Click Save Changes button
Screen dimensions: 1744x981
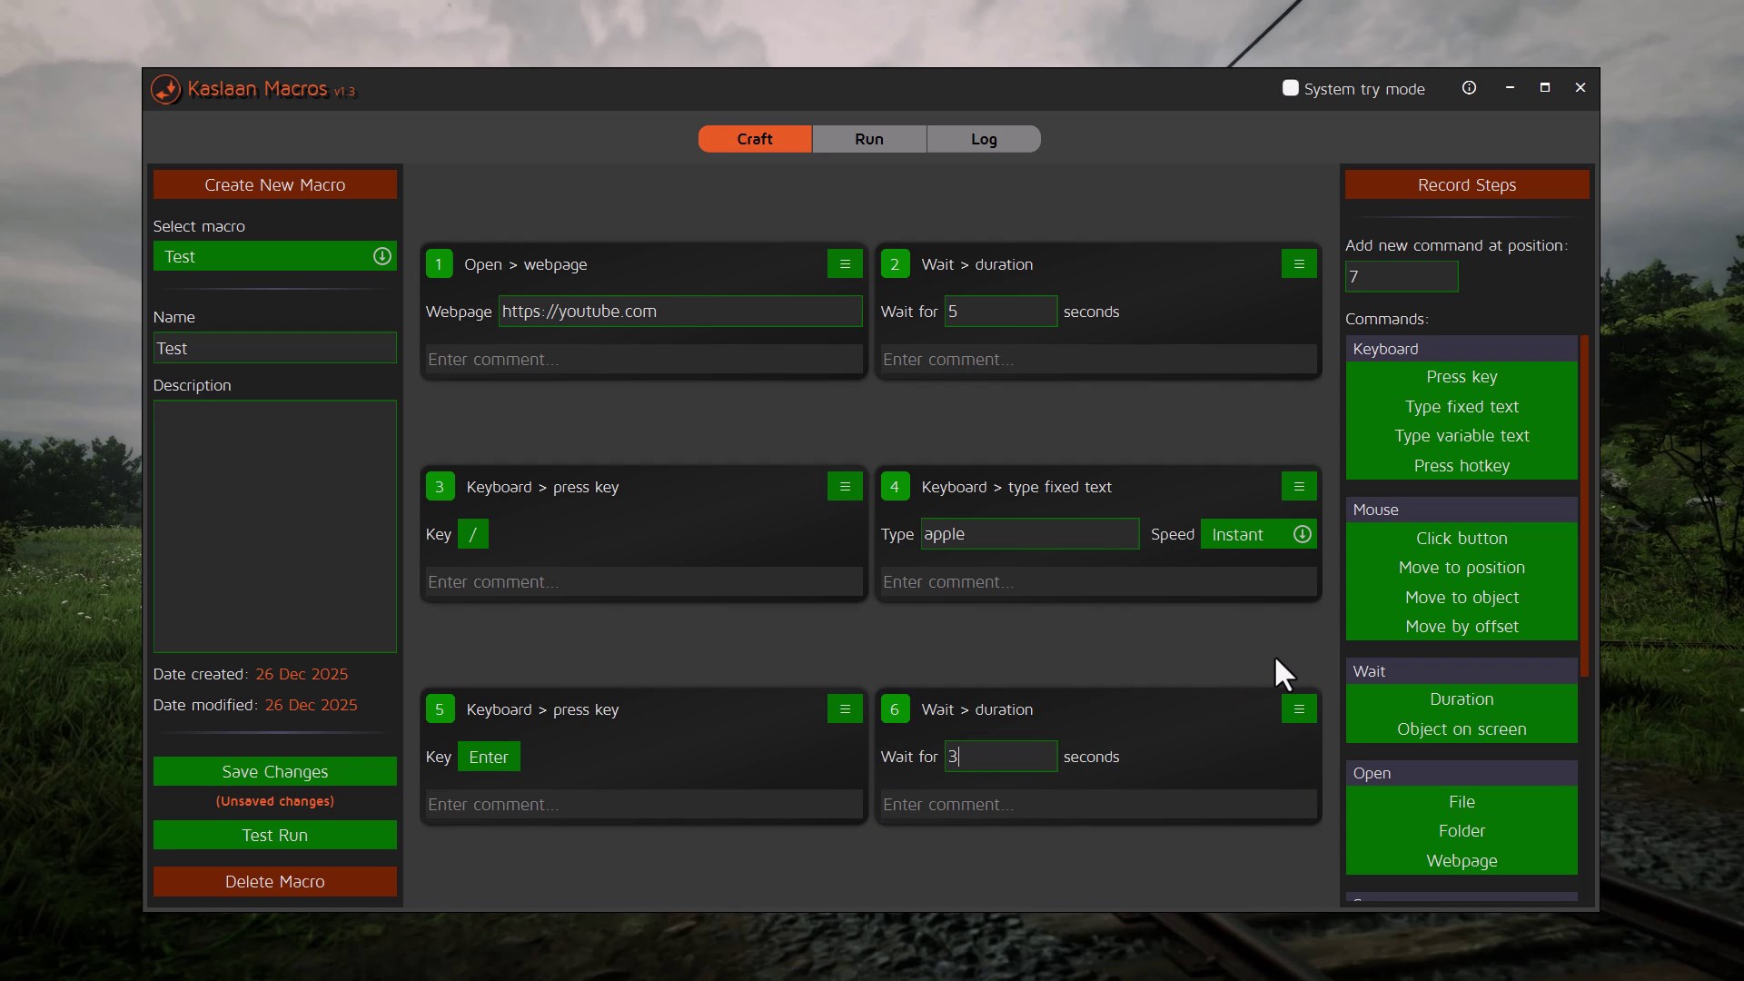point(274,771)
